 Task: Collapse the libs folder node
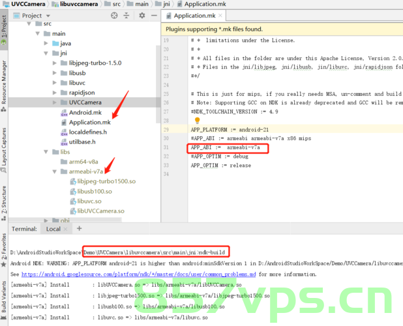[46, 152]
